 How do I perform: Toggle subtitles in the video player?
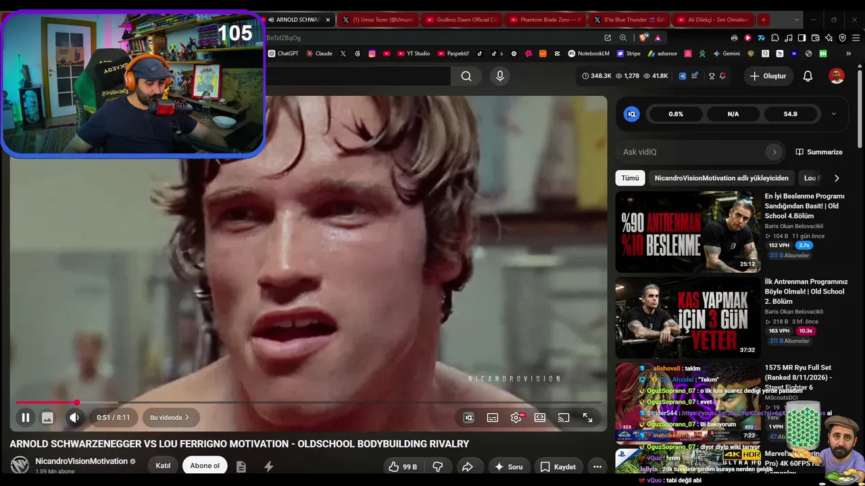493,418
